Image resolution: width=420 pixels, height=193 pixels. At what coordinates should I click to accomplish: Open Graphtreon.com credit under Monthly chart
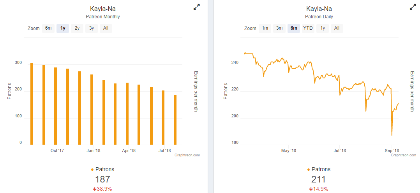pos(187,155)
